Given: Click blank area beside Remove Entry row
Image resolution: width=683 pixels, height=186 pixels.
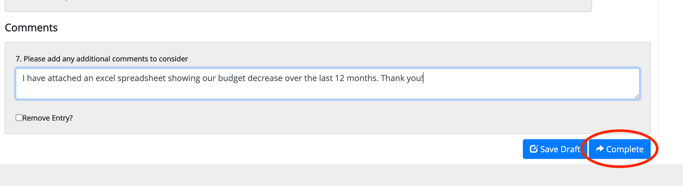Looking at the screenshot, I should pos(352,118).
